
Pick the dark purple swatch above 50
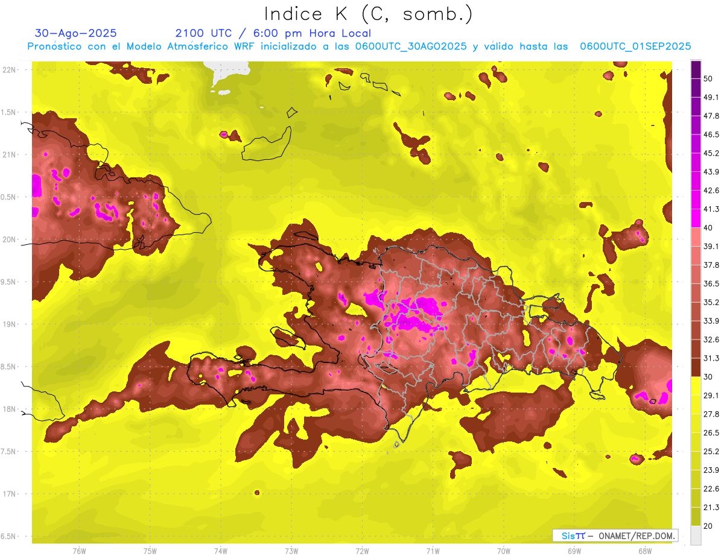[696, 69]
